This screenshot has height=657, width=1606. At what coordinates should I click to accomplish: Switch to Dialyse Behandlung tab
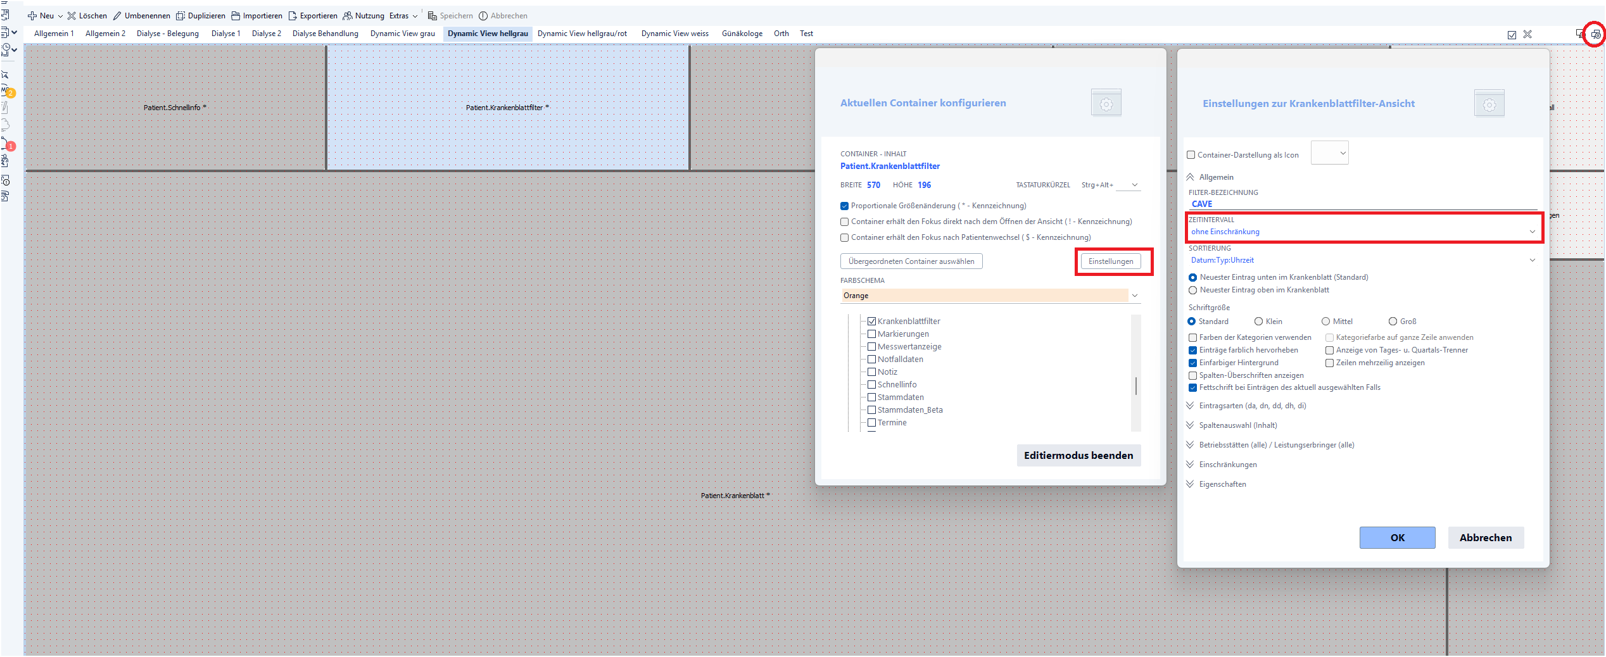(x=326, y=34)
